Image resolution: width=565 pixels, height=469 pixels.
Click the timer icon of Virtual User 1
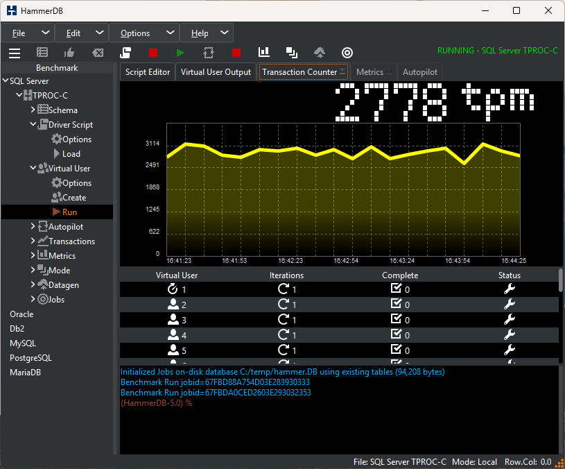point(173,289)
